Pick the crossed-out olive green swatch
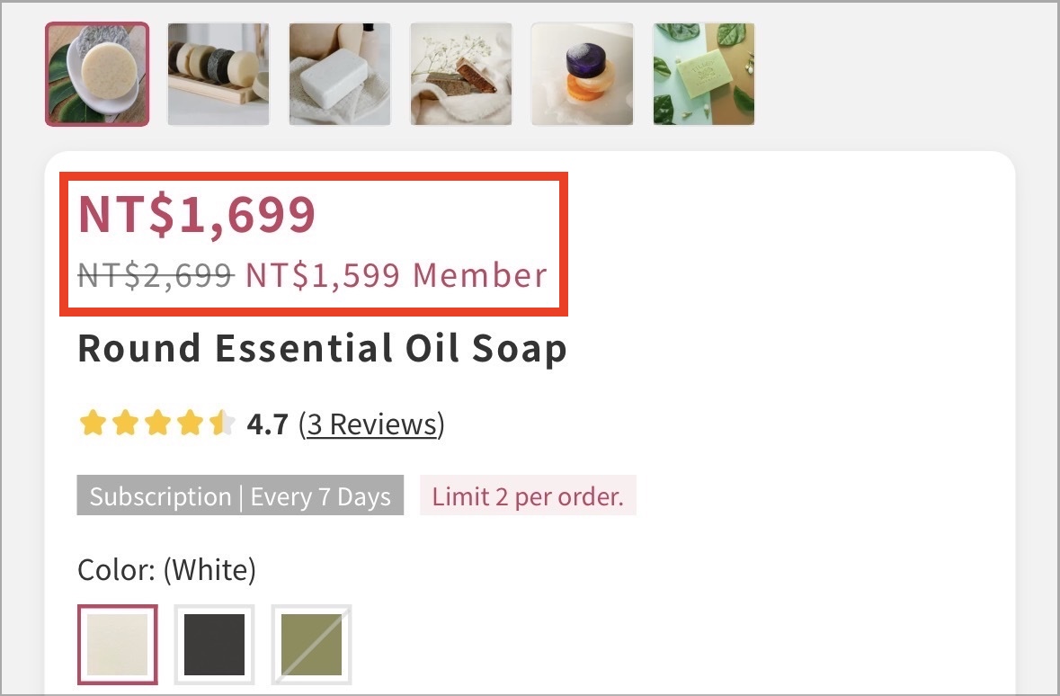The image size is (1060, 696). click(312, 645)
